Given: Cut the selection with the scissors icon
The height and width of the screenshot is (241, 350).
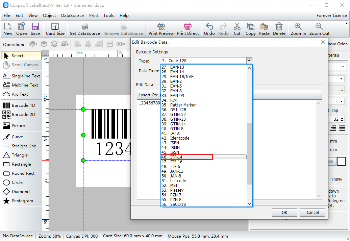Looking at the screenshot, I should click(x=237, y=27).
